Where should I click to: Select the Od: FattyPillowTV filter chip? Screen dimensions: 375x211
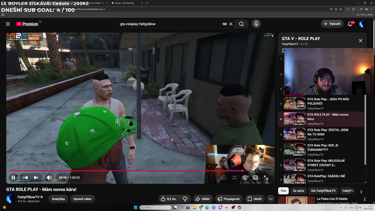[x=323, y=191]
